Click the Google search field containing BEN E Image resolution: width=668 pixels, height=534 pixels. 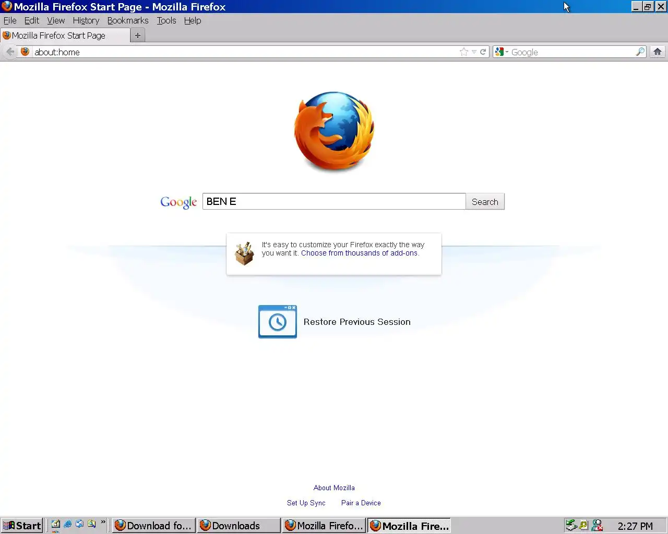[334, 201]
